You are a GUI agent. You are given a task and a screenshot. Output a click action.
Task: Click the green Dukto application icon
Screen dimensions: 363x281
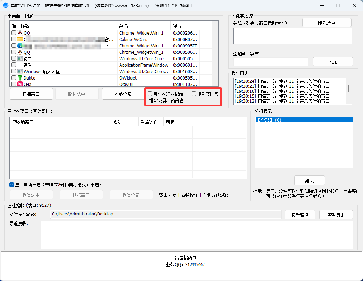(x=21, y=78)
